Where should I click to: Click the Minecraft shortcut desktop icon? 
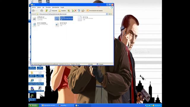click(32, 96)
